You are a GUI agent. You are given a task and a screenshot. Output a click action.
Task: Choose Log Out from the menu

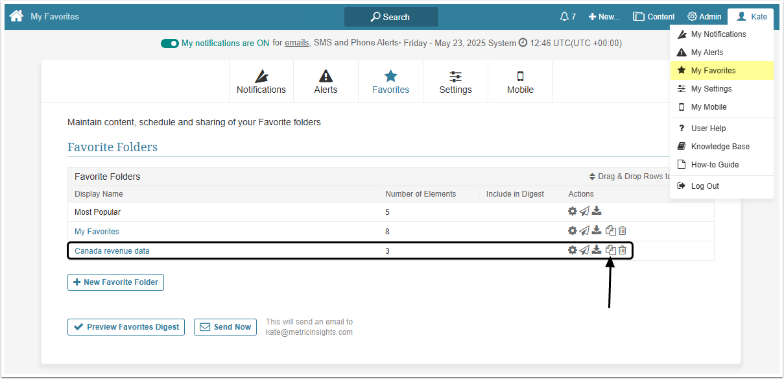coord(704,186)
